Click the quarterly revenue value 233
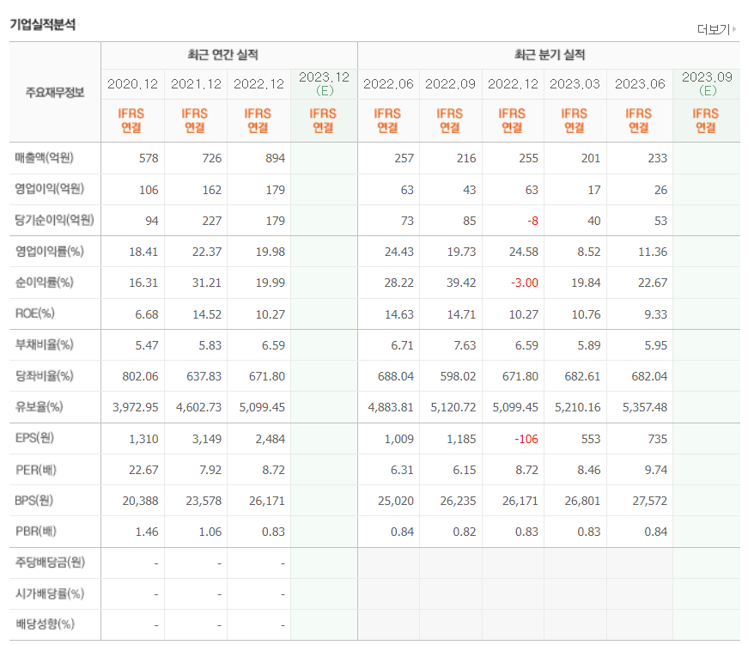This screenshot has height=645, width=748. [657, 158]
